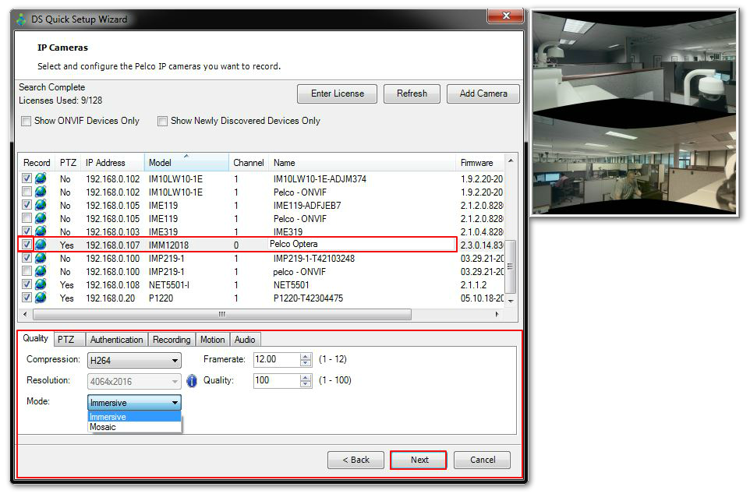Increase Framerate with the up stepper arrow
750x494 pixels.
coord(305,356)
